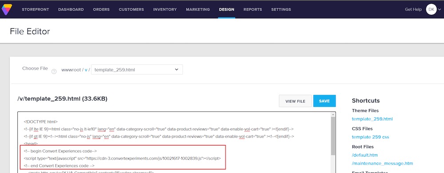Viewport: 444px width, 173px height.
Task: Click the DOCTYPE html line in editor
Action: click(x=41, y=122)
